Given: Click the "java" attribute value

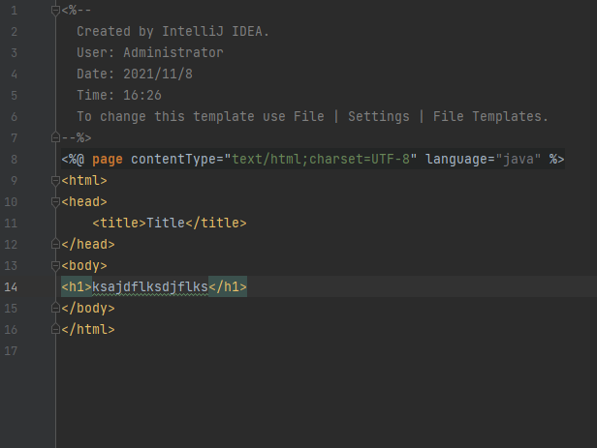Looking at the screenshot, I should [518, 160].
